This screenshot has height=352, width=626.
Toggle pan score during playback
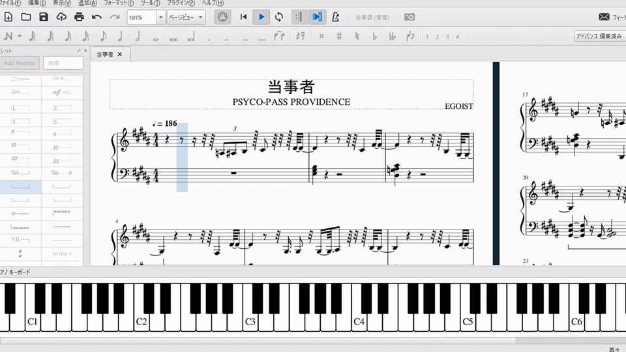click(317, 17)
